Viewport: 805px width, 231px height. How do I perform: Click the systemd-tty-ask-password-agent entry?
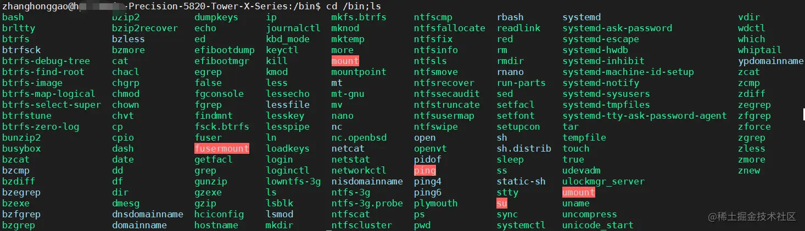pos(645,116)
